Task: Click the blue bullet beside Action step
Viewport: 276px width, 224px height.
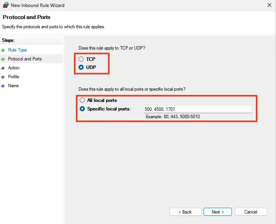Action: pyautogui.click(x=3, y=68)
